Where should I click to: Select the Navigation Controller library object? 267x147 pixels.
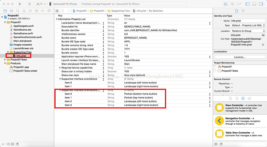coord(240,121)
